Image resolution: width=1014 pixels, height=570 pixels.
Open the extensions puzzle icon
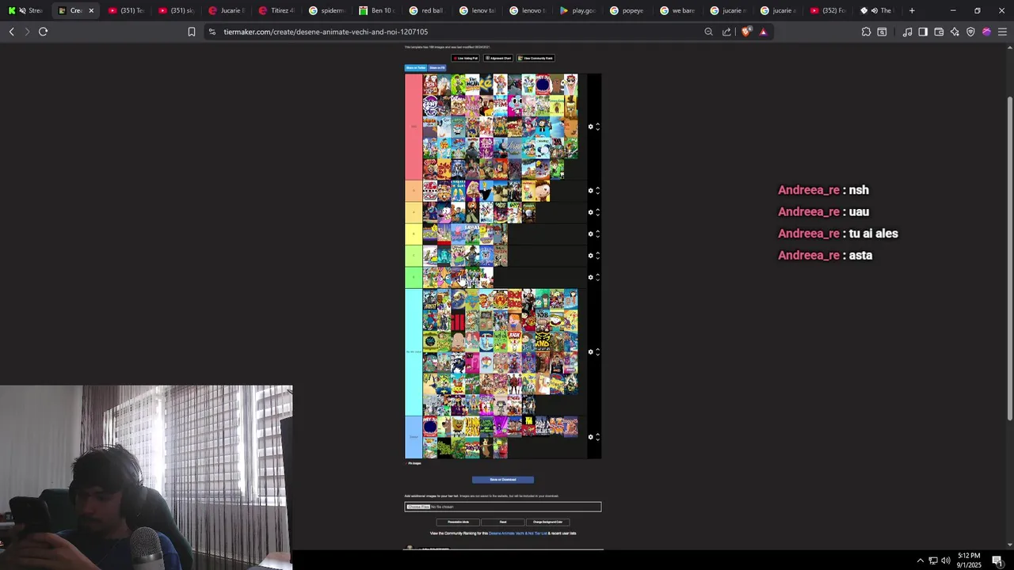(866, 32)
